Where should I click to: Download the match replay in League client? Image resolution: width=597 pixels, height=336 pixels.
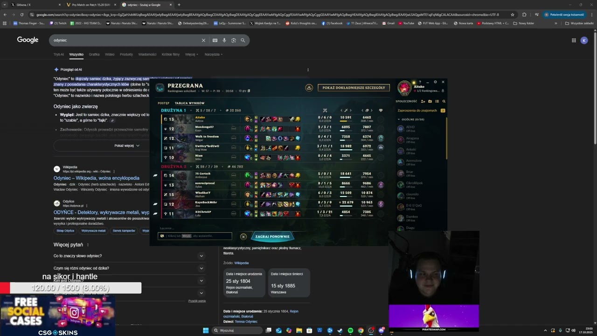(309, 87)
